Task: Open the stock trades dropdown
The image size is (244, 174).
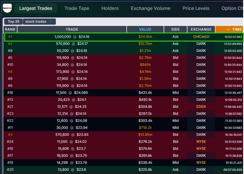Action: pyautogui.click(x=39, y=22)
